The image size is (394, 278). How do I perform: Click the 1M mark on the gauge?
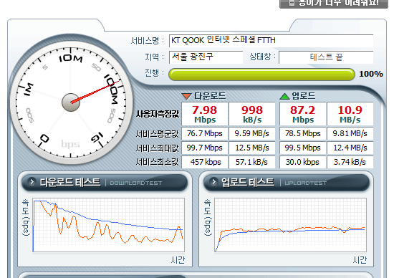click(29, 90)
